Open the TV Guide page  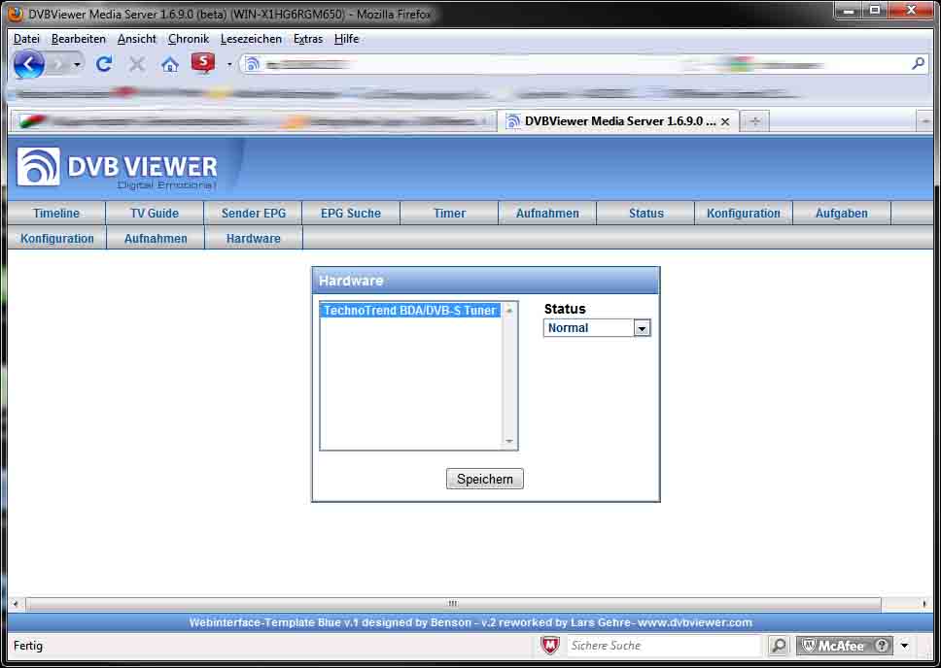[155, 214]
